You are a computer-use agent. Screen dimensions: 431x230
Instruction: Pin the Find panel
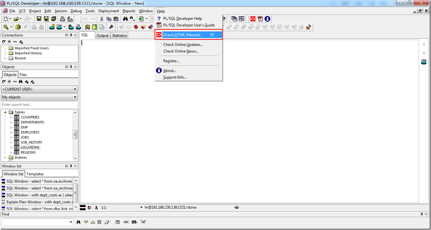(422, 214)
